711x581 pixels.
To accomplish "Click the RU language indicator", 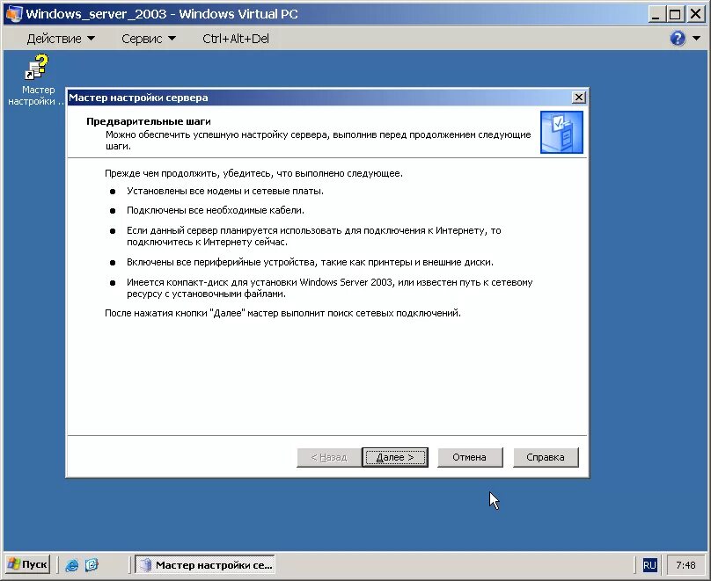I will [x=649, y=565].
